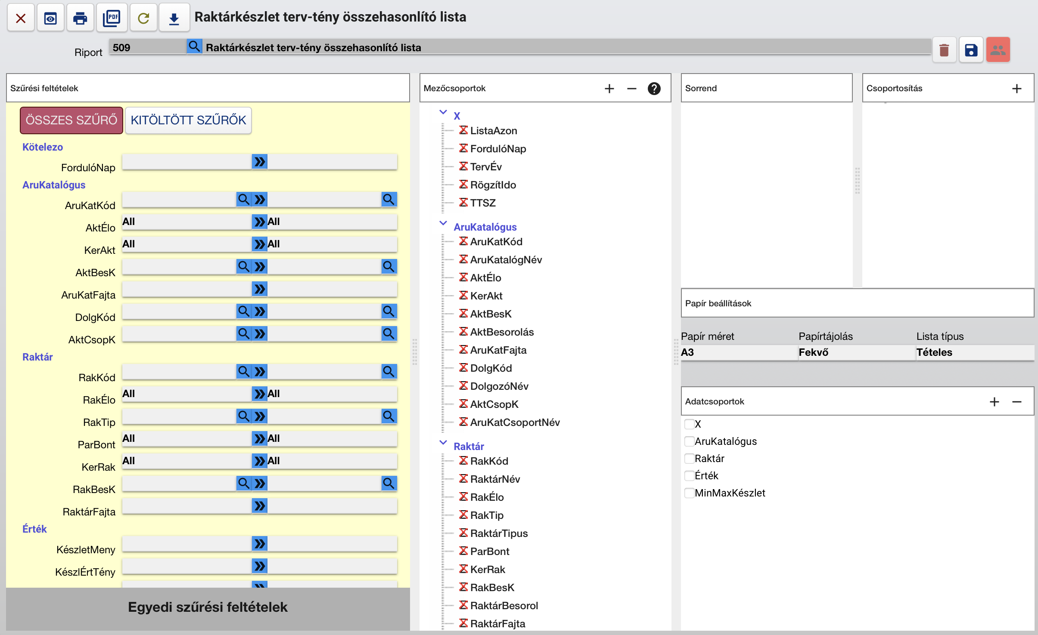This screenshot has width=1038, height=635.
Task: Open the RakTip to-value search icon
Action: point(388,416)
